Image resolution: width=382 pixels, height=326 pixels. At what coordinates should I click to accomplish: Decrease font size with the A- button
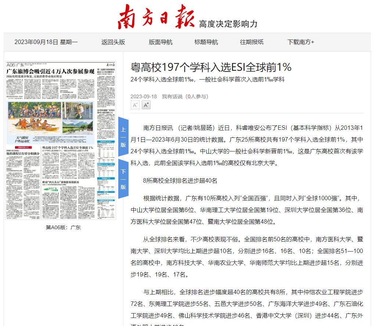135,105
